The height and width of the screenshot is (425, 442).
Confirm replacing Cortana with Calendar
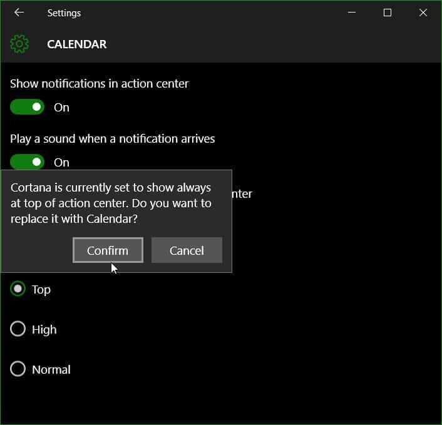(108, 250)
